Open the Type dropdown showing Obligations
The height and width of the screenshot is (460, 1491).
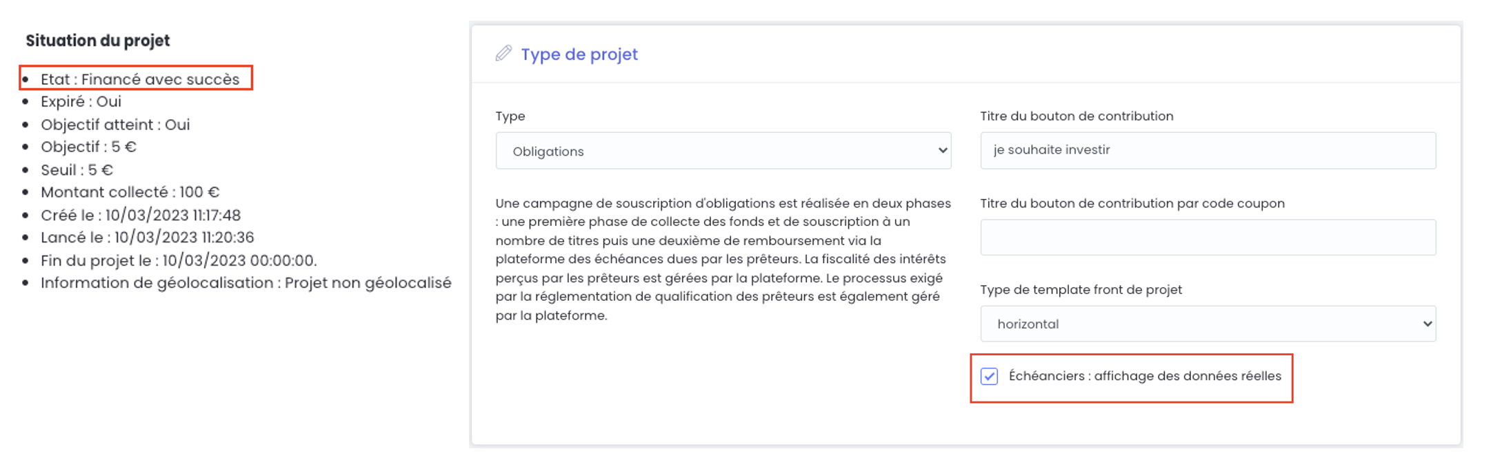(x=723, y=151)
